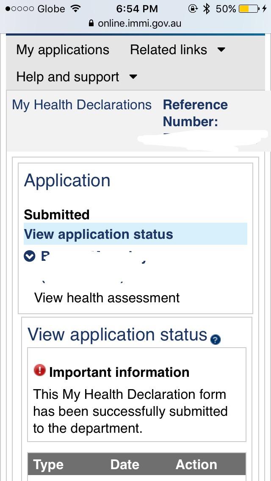Tap the 6:54 PM clock
This screenshot has width=271, height=481.
click(x=137, y=8)
